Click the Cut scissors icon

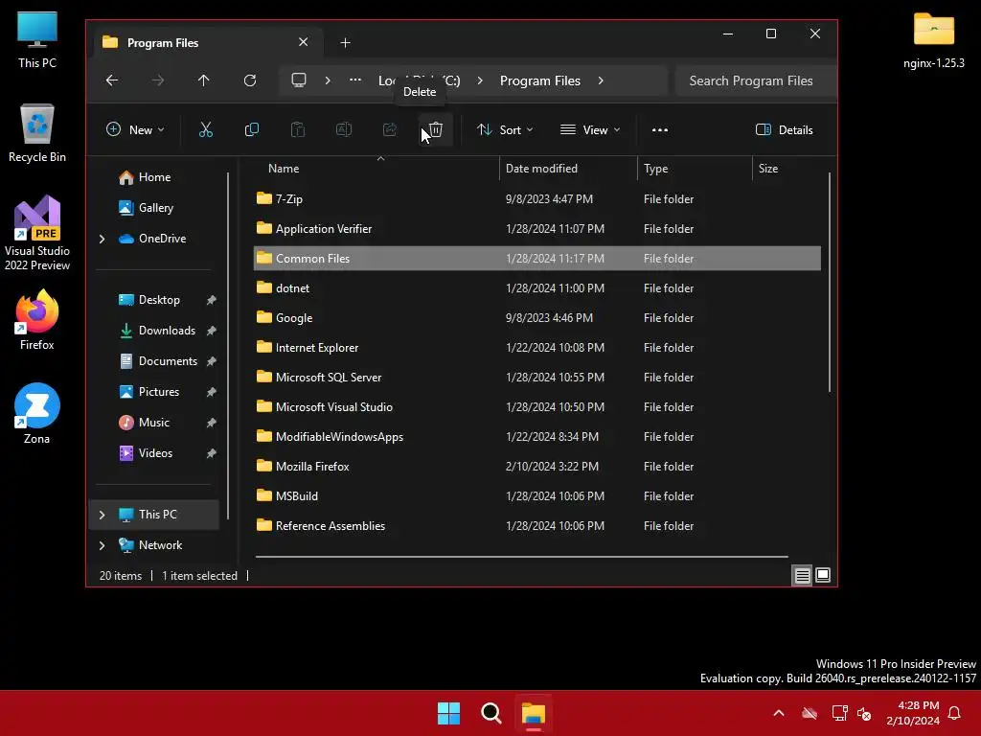point(205,129)
